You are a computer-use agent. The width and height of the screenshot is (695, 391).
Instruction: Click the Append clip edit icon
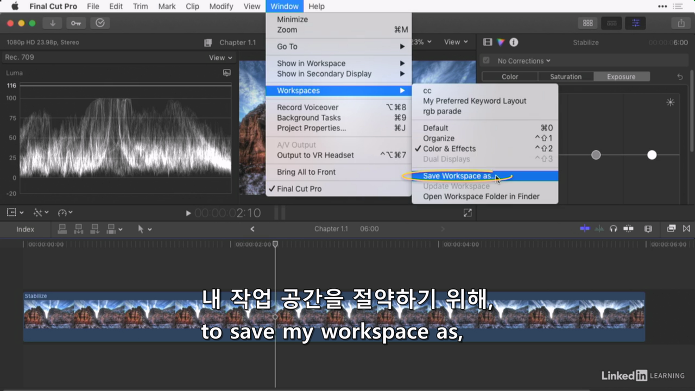[x=96, y=229]
